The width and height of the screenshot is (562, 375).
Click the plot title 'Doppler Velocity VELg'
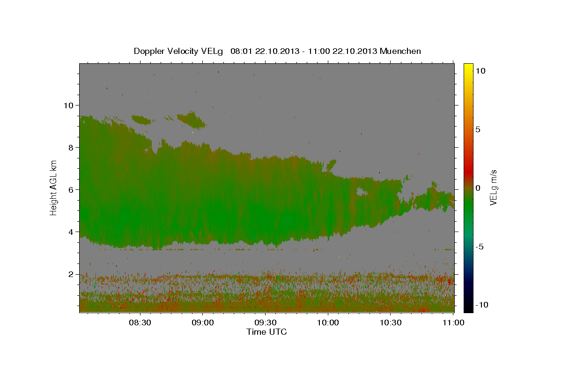179,51
